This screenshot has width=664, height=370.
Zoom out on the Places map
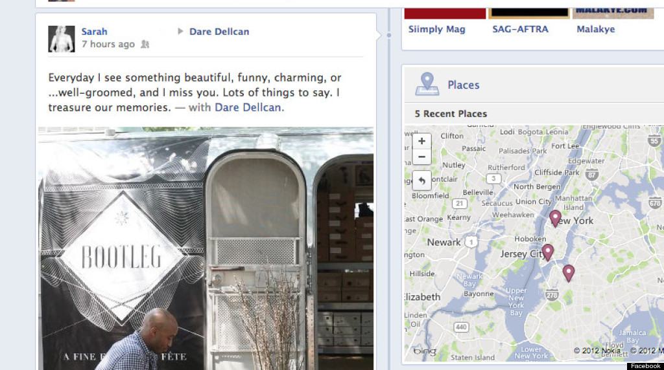[x=421, y=157]
